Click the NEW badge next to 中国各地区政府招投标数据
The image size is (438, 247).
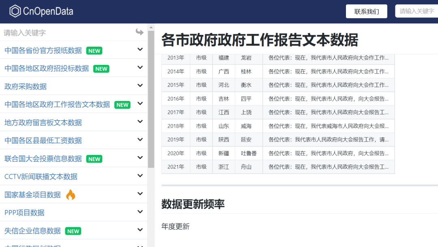pos(101,69)
